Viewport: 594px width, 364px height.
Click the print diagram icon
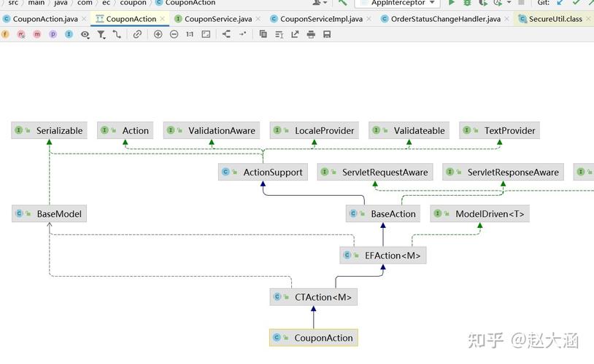coord(311,34)
